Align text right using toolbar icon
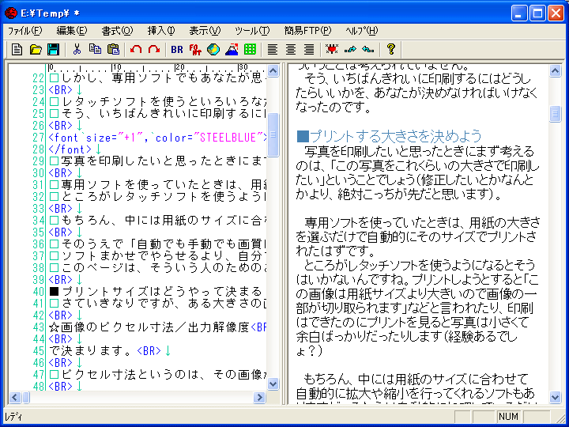The width and height of the screenshot is (569, 427). tap(309, 49)
